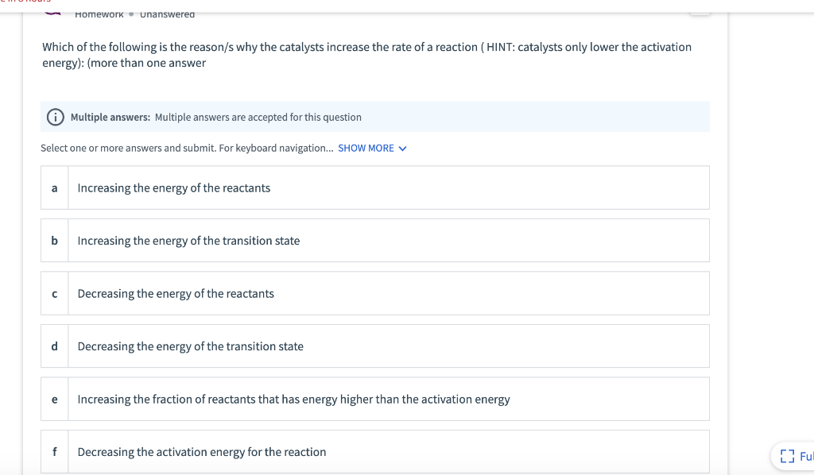Click the 'Multiple answers are accepted' notice text
This screenshot has height=475, width=814.
coord(258,118)
